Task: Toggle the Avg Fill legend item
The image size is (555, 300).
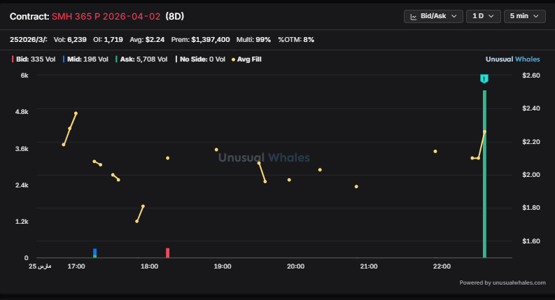Action: [x=246, y=59]
